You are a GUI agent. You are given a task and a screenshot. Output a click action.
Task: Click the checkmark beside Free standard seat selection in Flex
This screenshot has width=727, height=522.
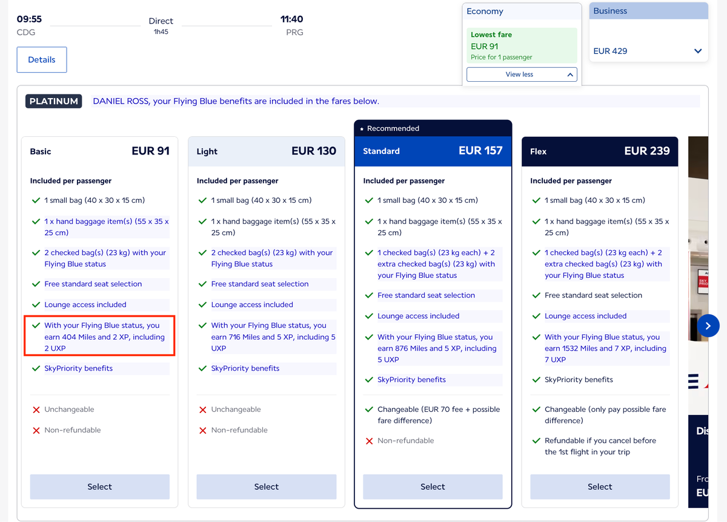pos(536,295)
